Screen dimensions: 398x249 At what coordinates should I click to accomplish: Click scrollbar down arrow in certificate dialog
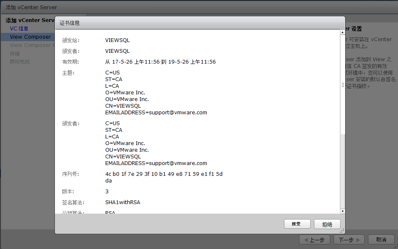342,211
